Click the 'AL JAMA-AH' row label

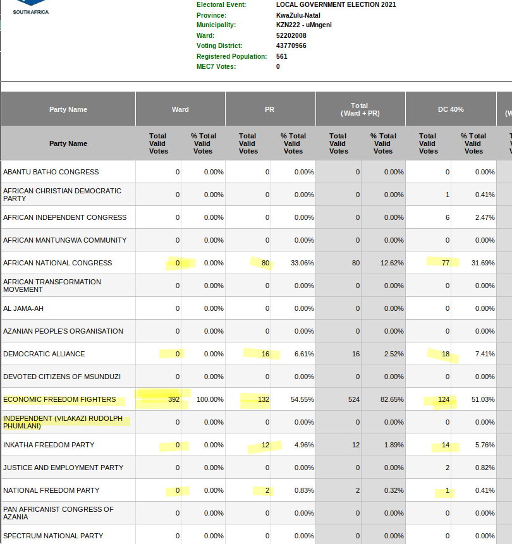coord(23,308)
